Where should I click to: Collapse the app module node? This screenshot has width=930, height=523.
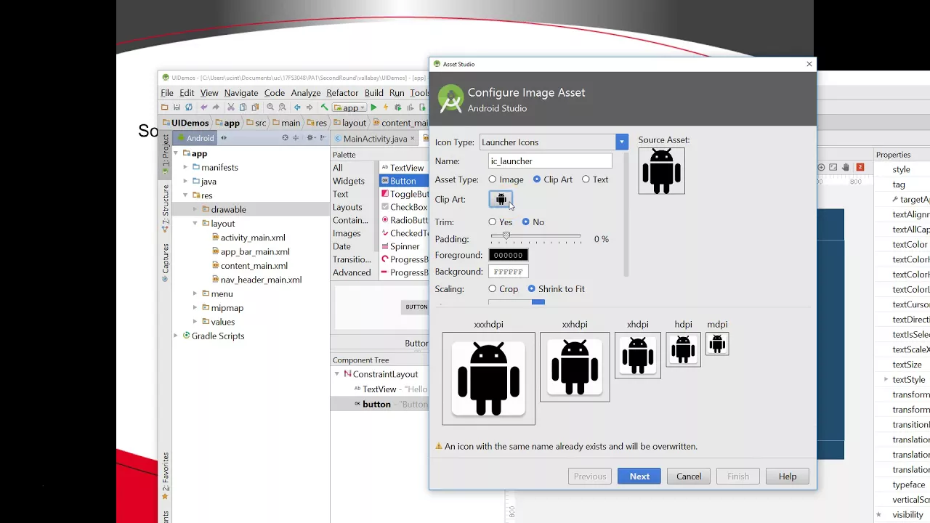pos(177,154)
